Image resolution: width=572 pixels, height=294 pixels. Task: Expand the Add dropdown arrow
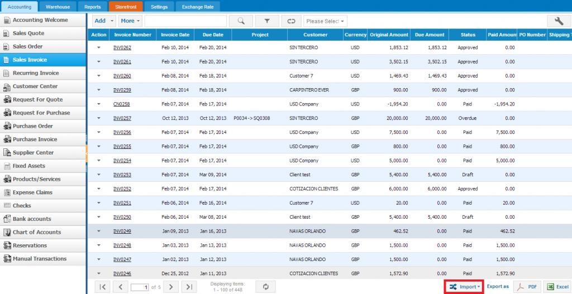pyautogui.click(x=112, y=21)
